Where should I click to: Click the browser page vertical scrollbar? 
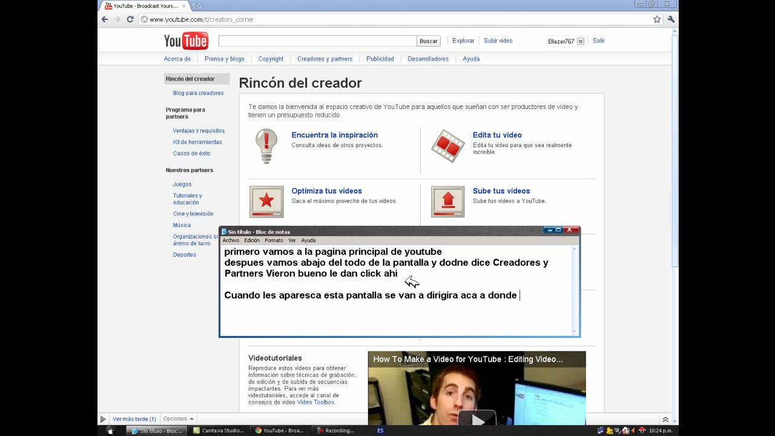pos(675,151)
